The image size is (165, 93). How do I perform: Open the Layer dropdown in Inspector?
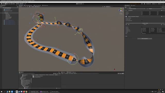(156, 9)
